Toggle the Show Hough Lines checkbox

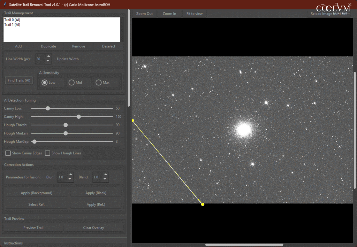tap(47, 153)
